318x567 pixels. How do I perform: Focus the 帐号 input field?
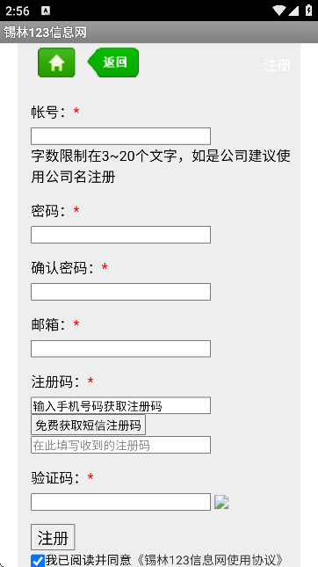pyautogui.click(x=120, y=136)
